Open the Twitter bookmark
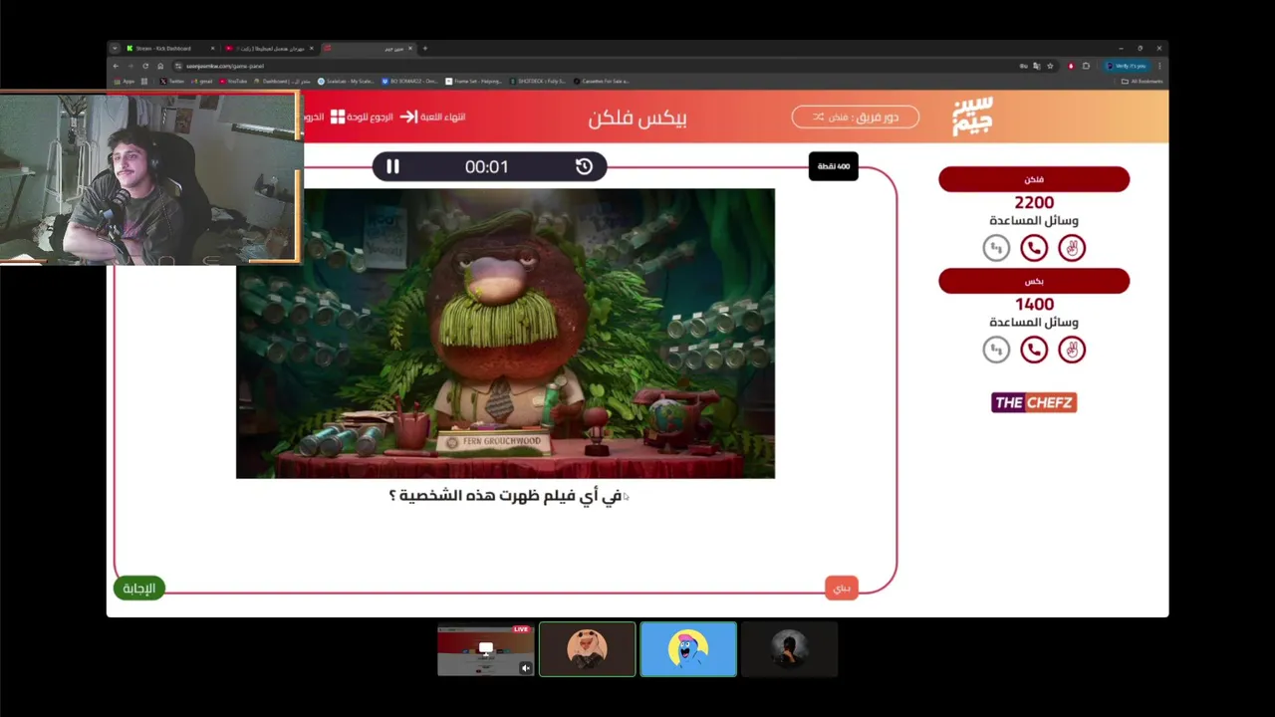This screenshot has height=717, width=1275. click(171, 81)
